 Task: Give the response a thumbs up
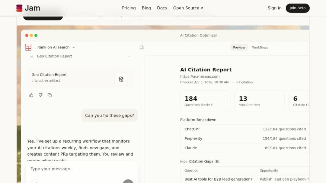point(31,95)
